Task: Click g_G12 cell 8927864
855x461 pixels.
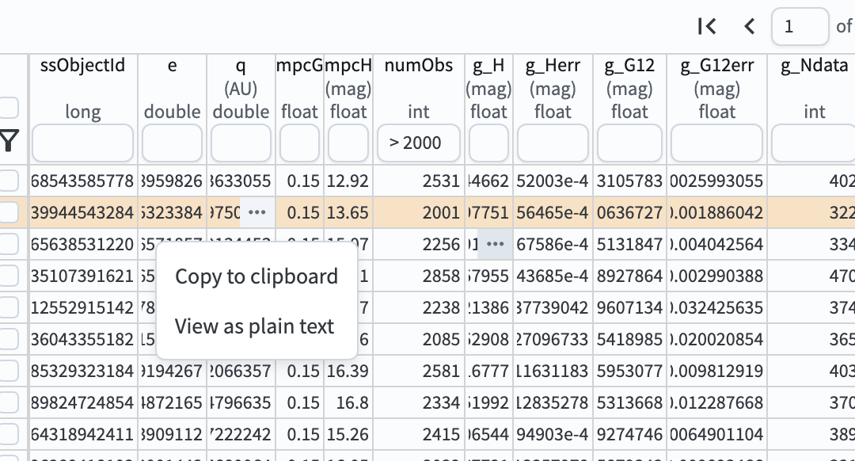Action: (629, 276)
